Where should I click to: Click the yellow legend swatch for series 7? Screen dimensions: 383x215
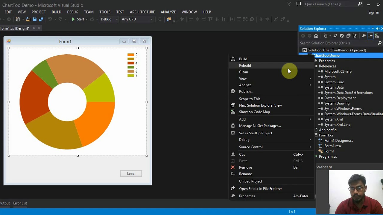click(x=130, y=76)
